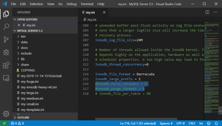222x126 pixels.
Task: Open the Remote Explorer icon
Action: (6, 78)
